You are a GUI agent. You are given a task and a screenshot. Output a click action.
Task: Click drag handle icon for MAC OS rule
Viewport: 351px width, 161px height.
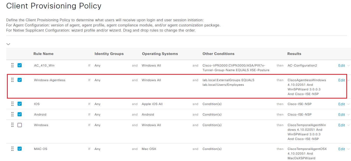coord(12,149)
